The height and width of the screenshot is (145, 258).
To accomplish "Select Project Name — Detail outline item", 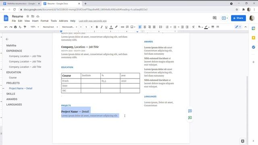I will click(21, 88).
